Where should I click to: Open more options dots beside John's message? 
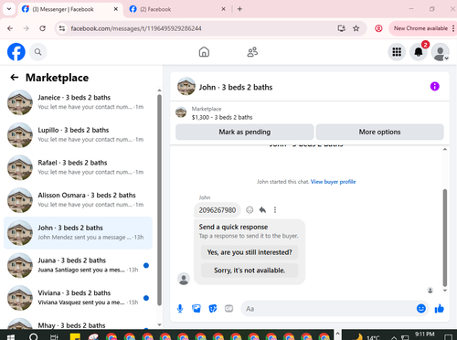point(275,210)
